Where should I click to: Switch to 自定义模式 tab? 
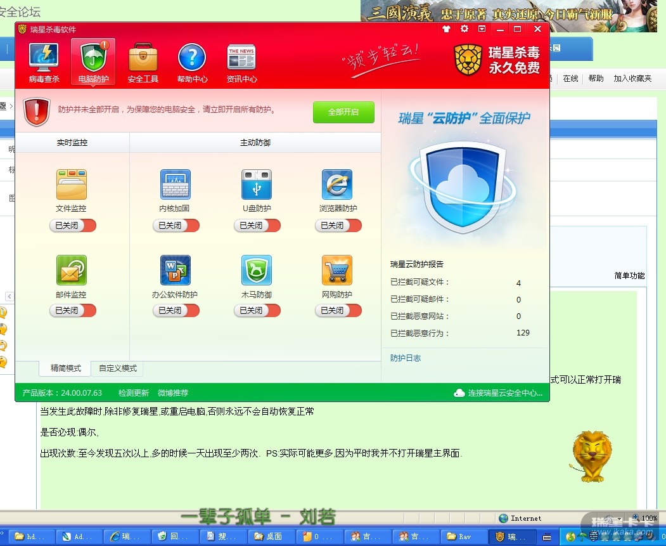pos(118,368)
